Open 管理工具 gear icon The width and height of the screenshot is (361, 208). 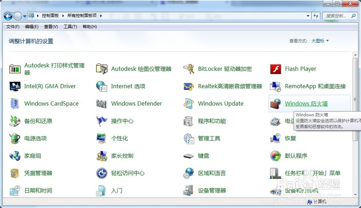pos(189,138)
